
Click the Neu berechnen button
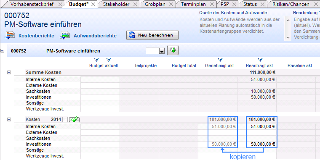point(152,35)
